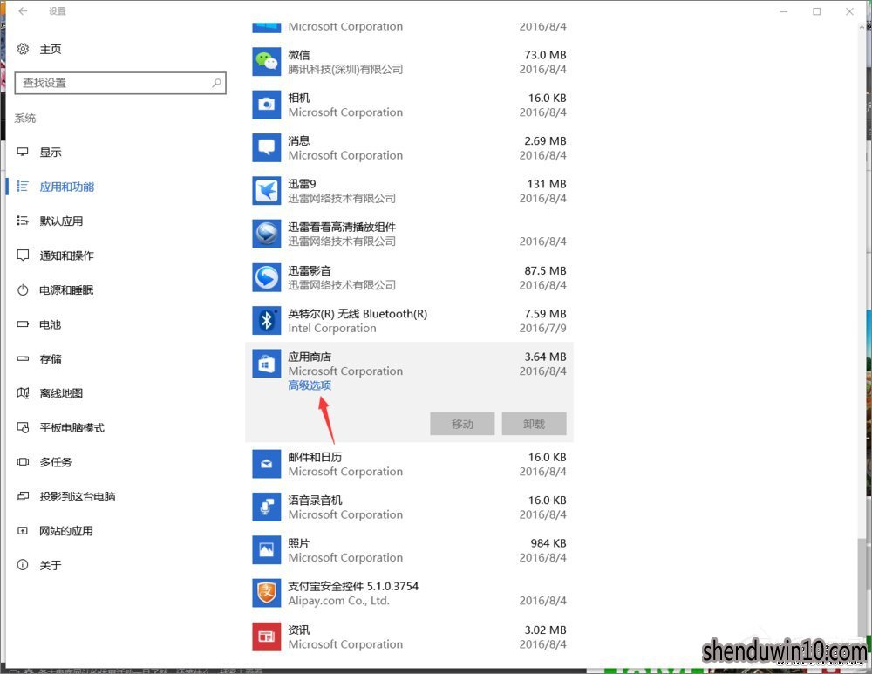Open 高级选项 link under 应用商店
Screen dimensions: 872x674
310,385
